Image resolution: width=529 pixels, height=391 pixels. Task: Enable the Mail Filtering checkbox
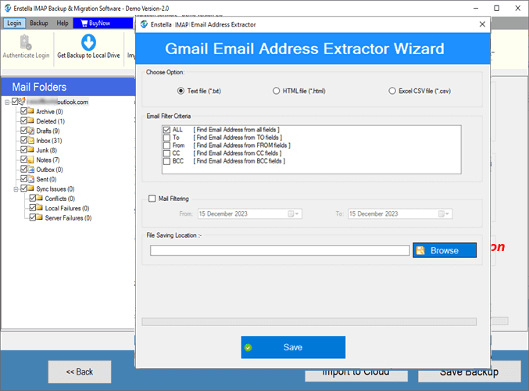coord(152,198)
